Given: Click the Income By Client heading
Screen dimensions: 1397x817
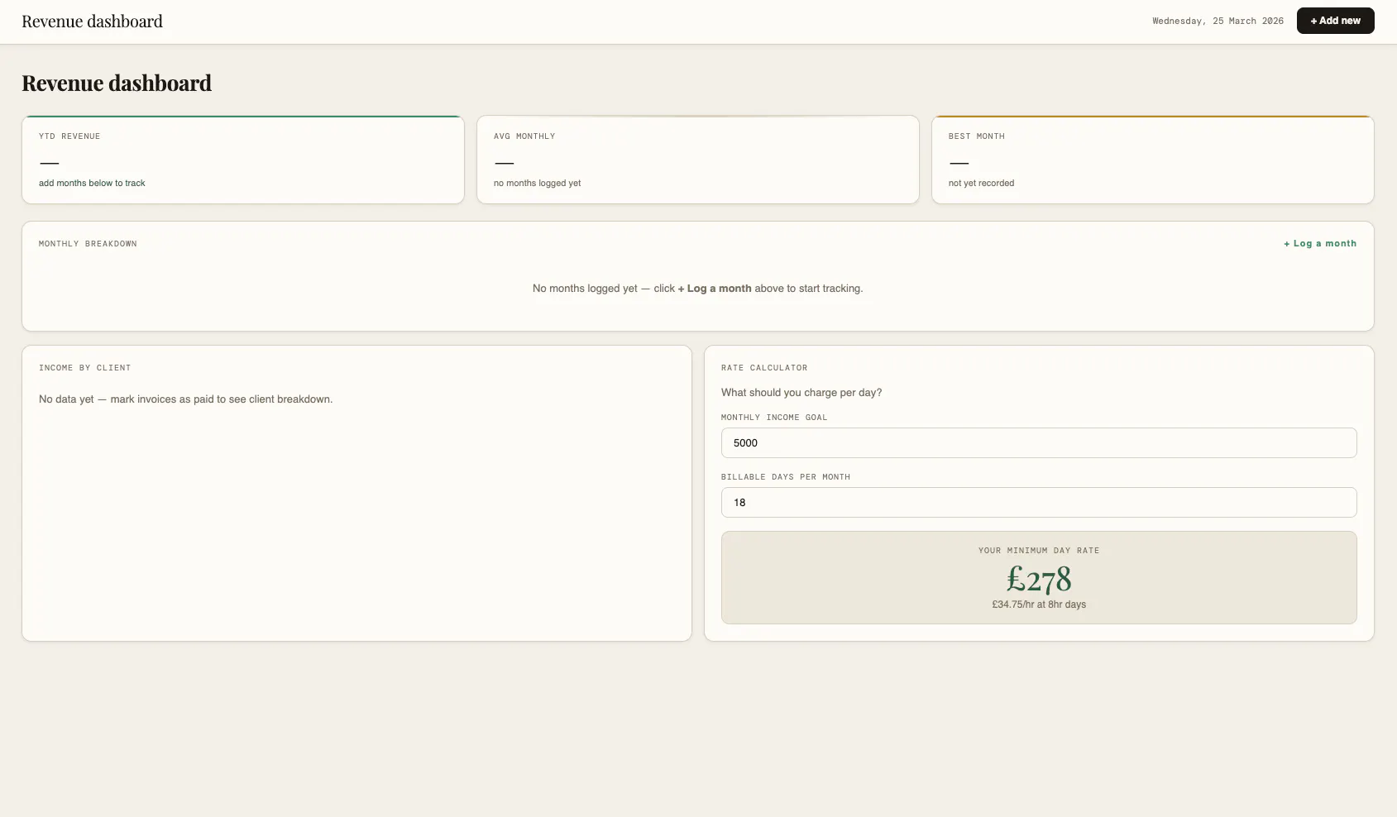Looking at the screenshot, I should 84,367.
